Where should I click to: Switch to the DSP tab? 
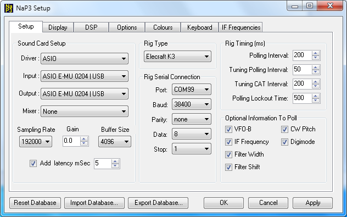pos(91,27)
